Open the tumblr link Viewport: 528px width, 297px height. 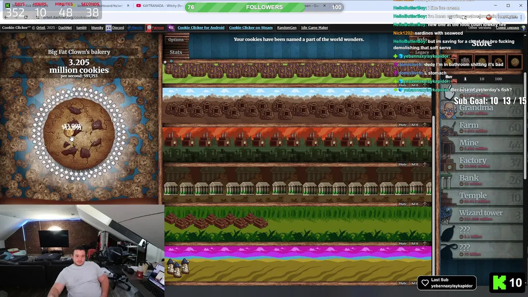coord(81,28)
